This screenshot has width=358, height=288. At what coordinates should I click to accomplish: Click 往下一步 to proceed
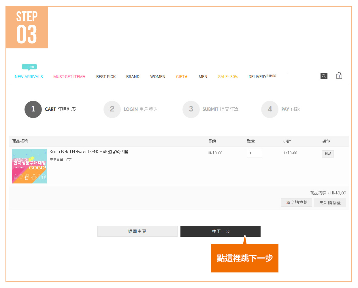[x=221, y=231]
